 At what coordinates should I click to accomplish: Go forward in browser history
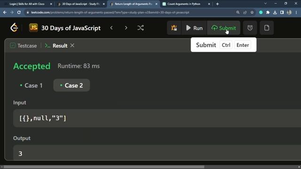(12, 12)
